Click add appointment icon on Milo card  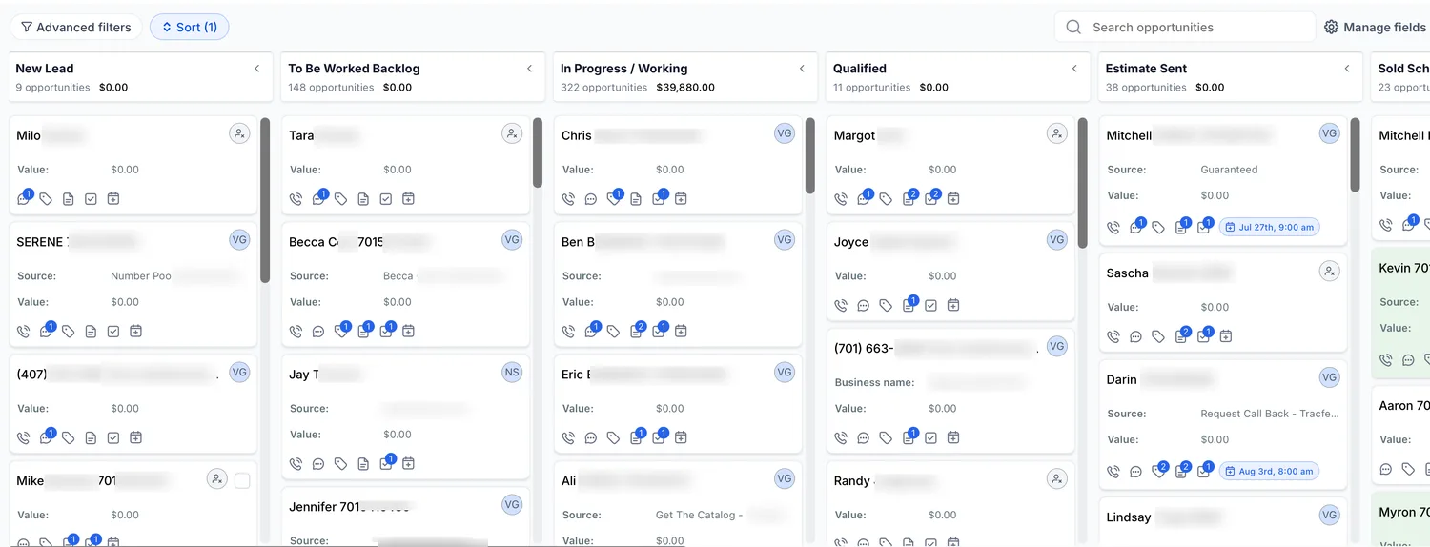113,199
